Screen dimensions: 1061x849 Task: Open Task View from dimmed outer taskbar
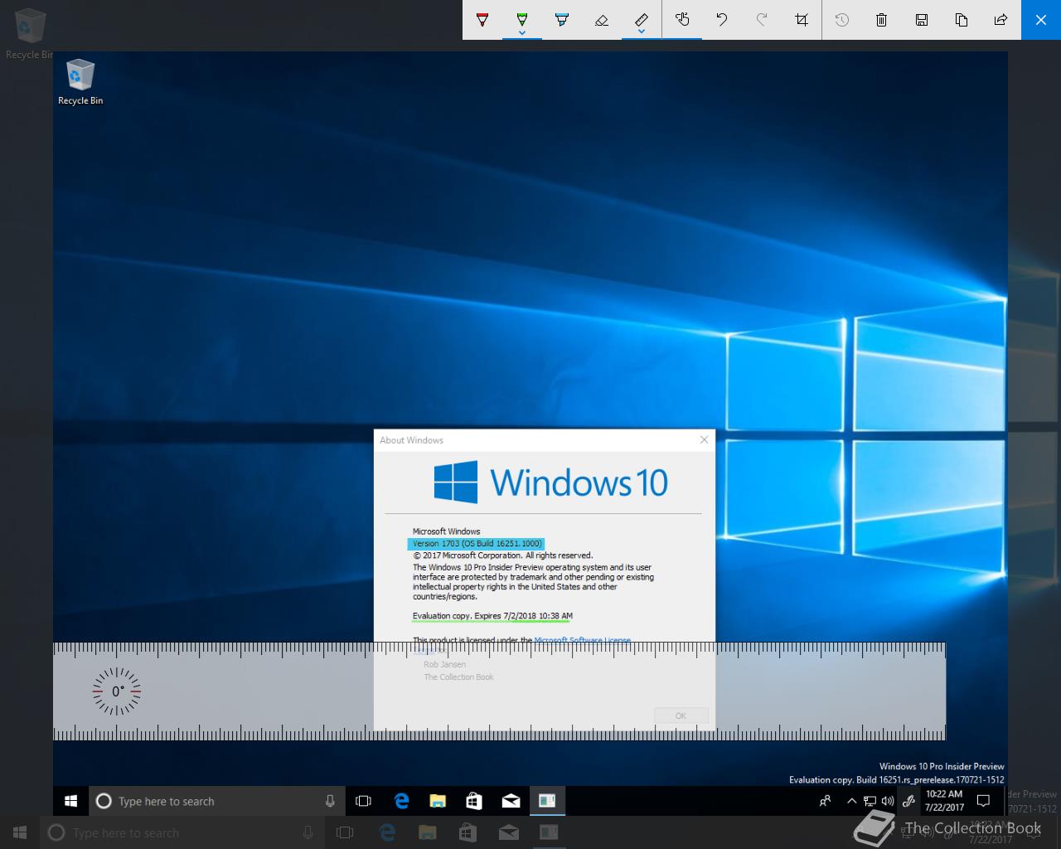pos(345,832)
